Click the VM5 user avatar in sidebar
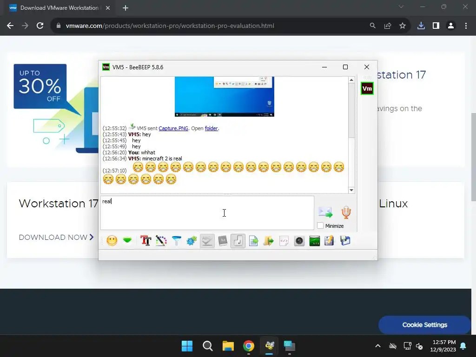This screenshot has width=476, height=357. coord(367,88)
